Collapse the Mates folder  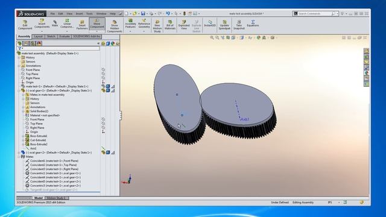(19, 157)
